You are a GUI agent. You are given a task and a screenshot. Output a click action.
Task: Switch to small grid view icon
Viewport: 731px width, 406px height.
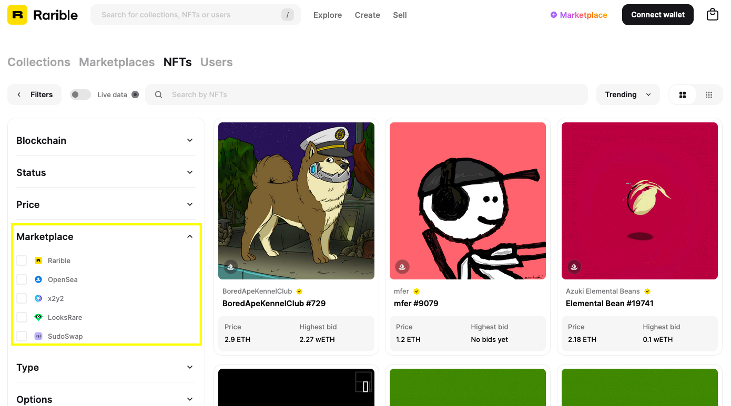tap(709, 95)
